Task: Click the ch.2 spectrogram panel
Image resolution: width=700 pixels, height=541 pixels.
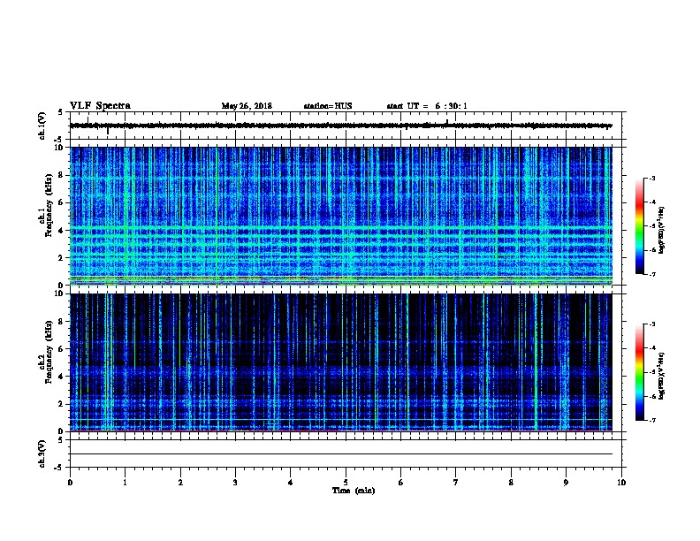Action: pos(340,362)
